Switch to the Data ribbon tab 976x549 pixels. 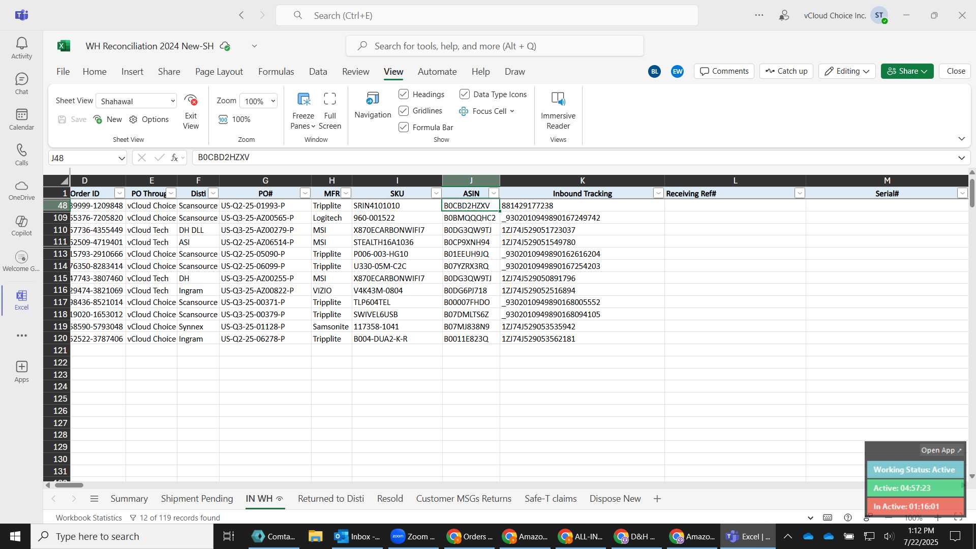point(318,72)
